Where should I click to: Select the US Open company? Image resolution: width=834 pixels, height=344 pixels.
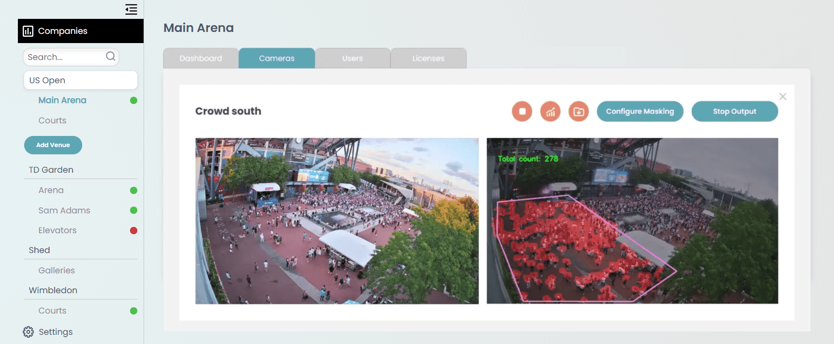click(81, 80)
